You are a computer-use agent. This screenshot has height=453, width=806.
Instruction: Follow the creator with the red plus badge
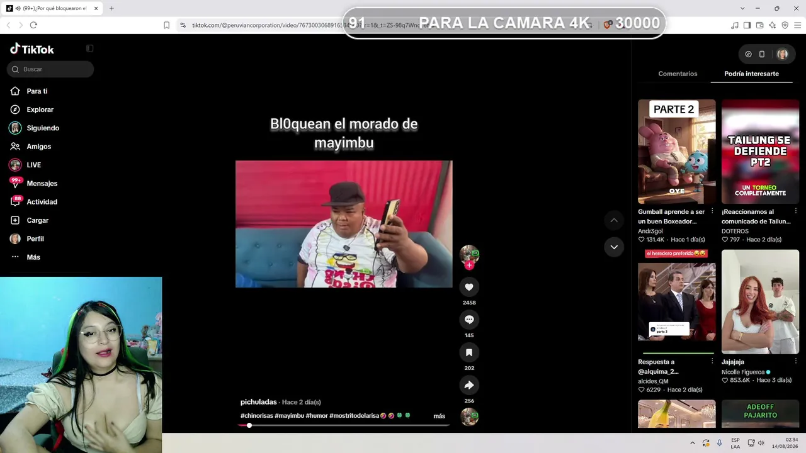click(x=469, y=266)
